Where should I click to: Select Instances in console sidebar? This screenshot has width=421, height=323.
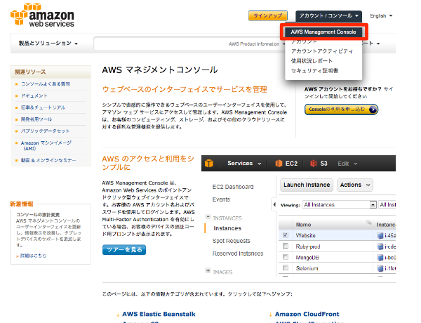pos(227,228)
